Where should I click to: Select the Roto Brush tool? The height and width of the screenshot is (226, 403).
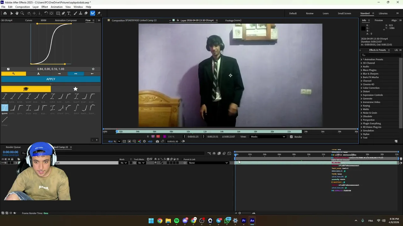tap(93, 13)
